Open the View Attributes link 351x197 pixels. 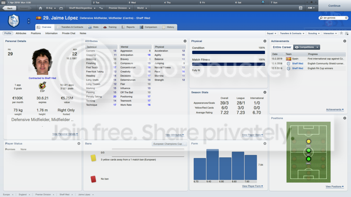(x=174, y=135)
